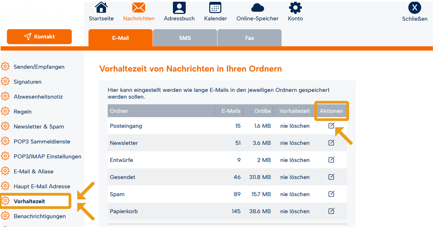Screen dimensions: 433x227
Task: Open Newsletter & Spam settings
Action: 39,127
